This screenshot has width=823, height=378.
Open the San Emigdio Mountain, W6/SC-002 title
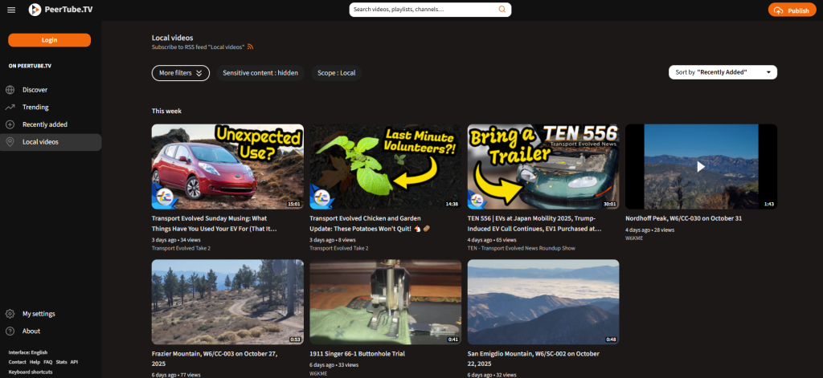(534, 359)
